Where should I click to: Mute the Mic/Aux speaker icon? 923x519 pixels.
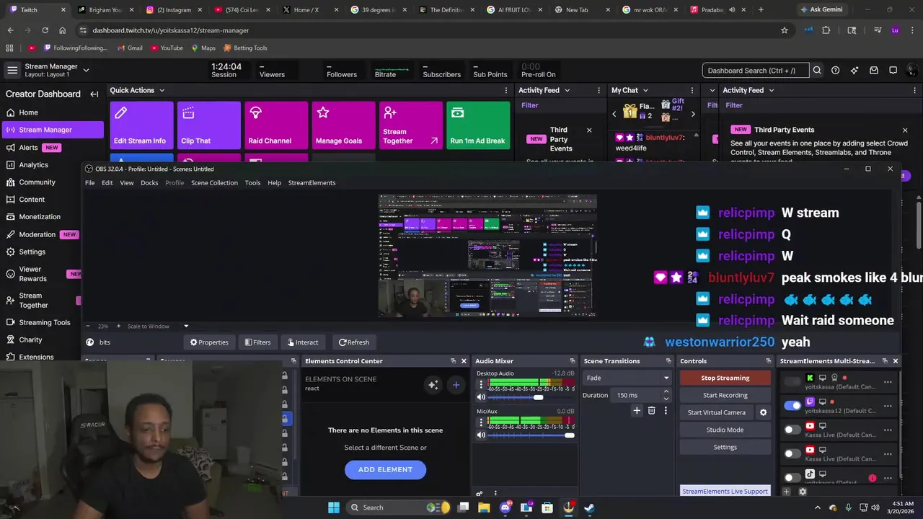point(481,435)
